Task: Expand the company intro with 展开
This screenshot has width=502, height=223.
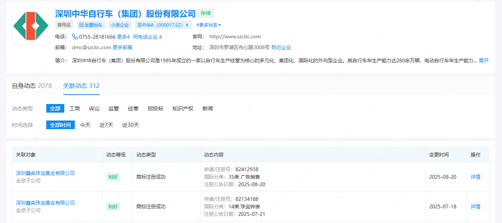Action: [x=484, y=60]
